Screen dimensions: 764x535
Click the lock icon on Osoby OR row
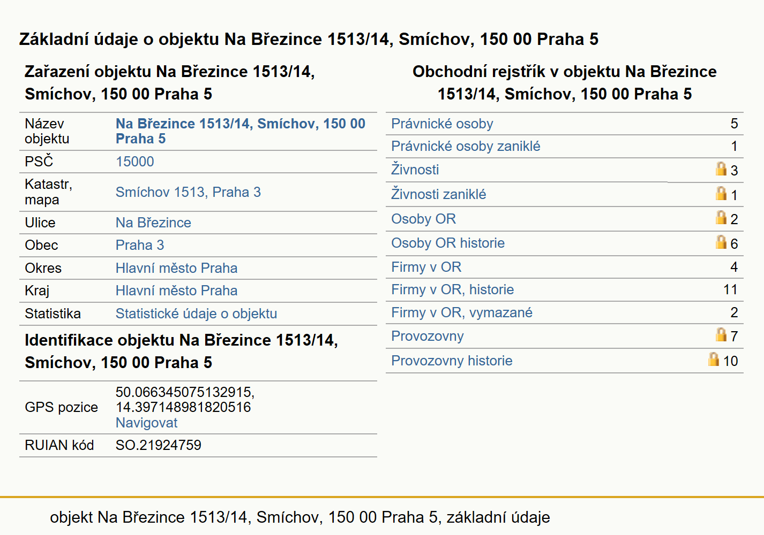721,217
